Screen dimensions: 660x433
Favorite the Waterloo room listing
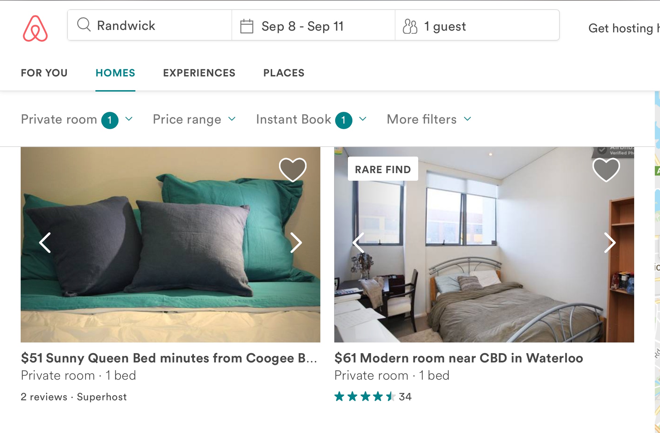point(606,169)
